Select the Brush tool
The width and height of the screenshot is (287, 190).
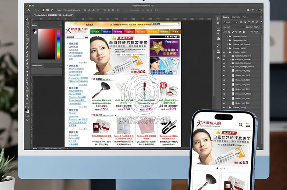click(x=27, y=52)
